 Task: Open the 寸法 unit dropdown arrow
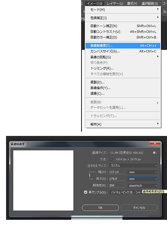pyautogui.click(x=112, y=159)
